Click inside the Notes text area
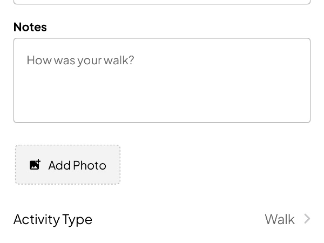This screenshot has width=324, height=243. [162, 80]
